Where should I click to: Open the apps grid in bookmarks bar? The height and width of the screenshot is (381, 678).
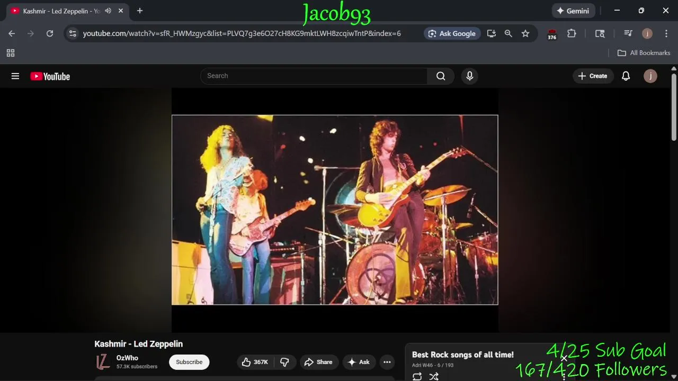[11, 53]
